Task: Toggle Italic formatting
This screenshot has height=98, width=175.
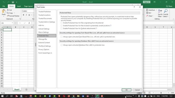Action: tap(26, 15)
